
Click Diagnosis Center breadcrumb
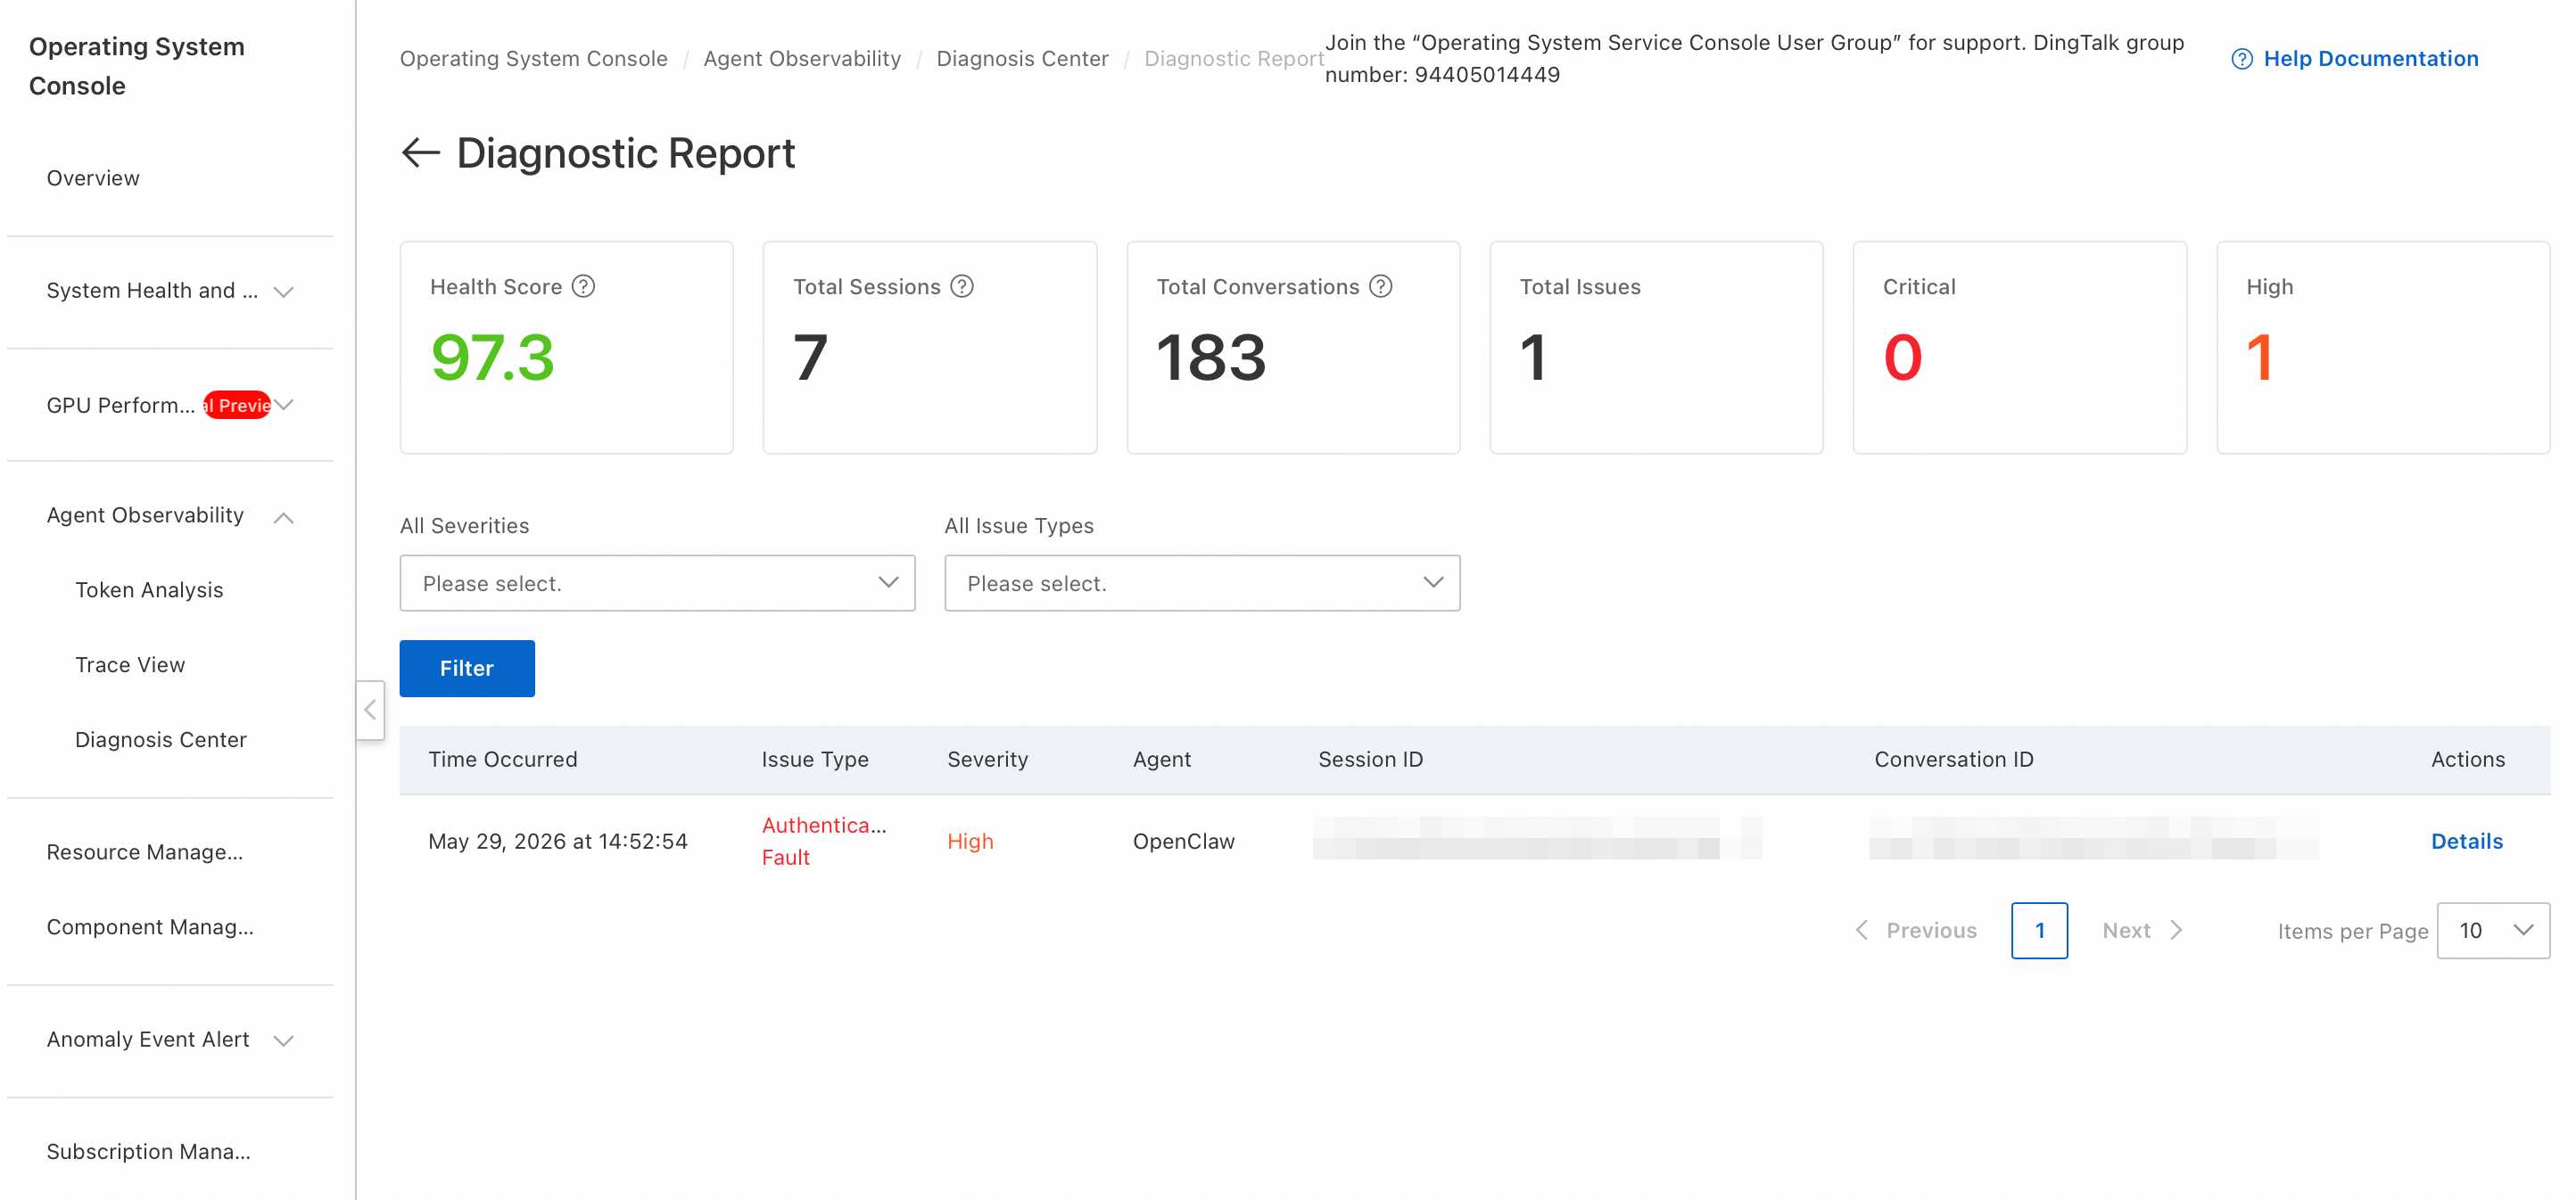point(1022,59)
